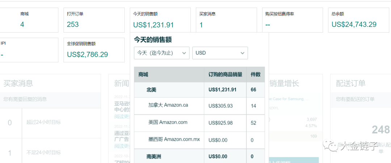Select the 墨西哥 Amazon.com.mx marketplace row
The image size is (391, 163).
174,139
